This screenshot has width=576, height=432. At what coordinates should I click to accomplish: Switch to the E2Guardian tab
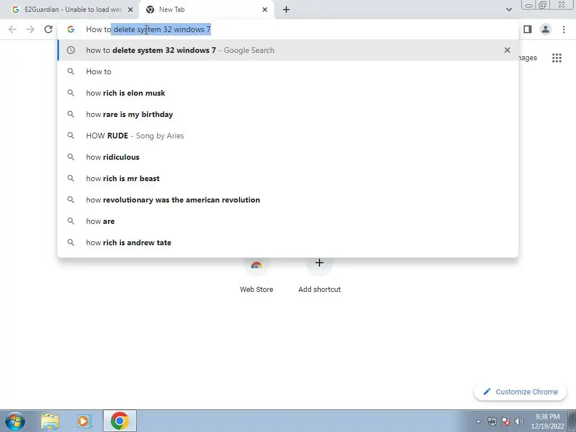69,10
